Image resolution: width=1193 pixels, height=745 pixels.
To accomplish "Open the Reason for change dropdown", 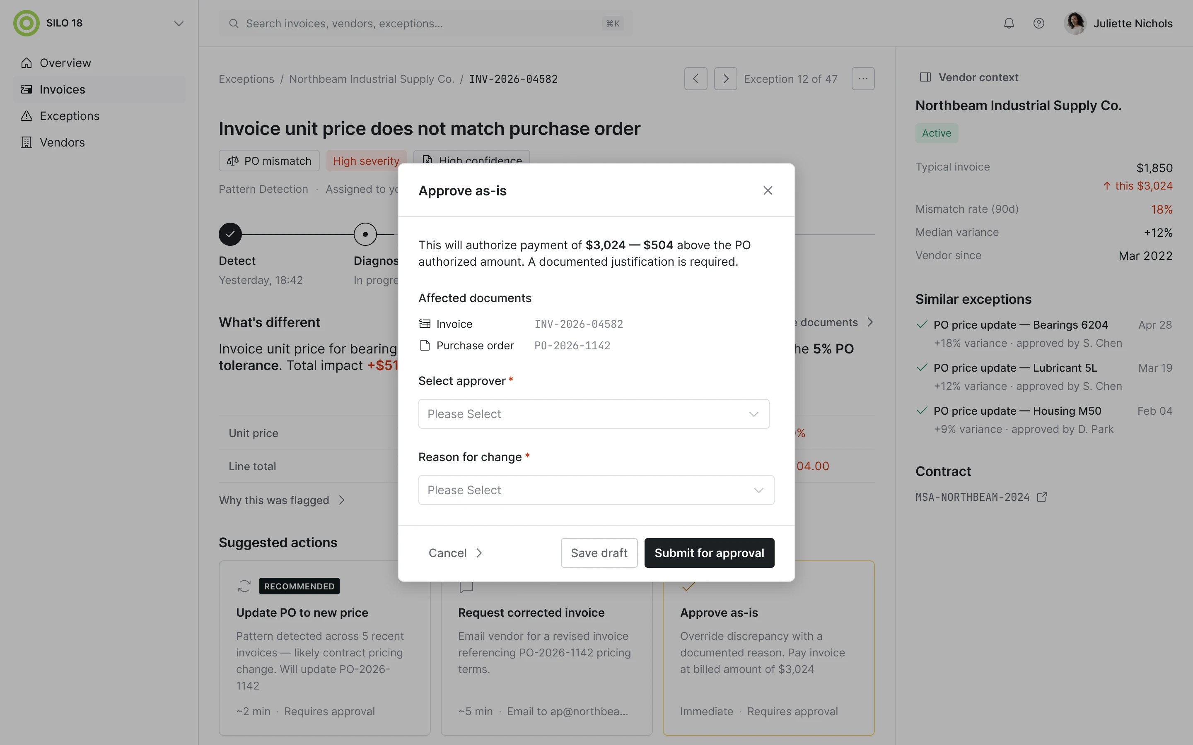I will point(596,490).
